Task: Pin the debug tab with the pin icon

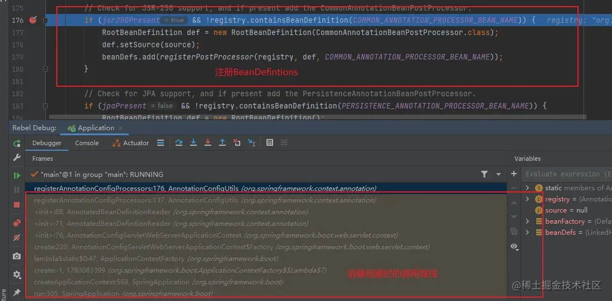Action: coord(17,292)
